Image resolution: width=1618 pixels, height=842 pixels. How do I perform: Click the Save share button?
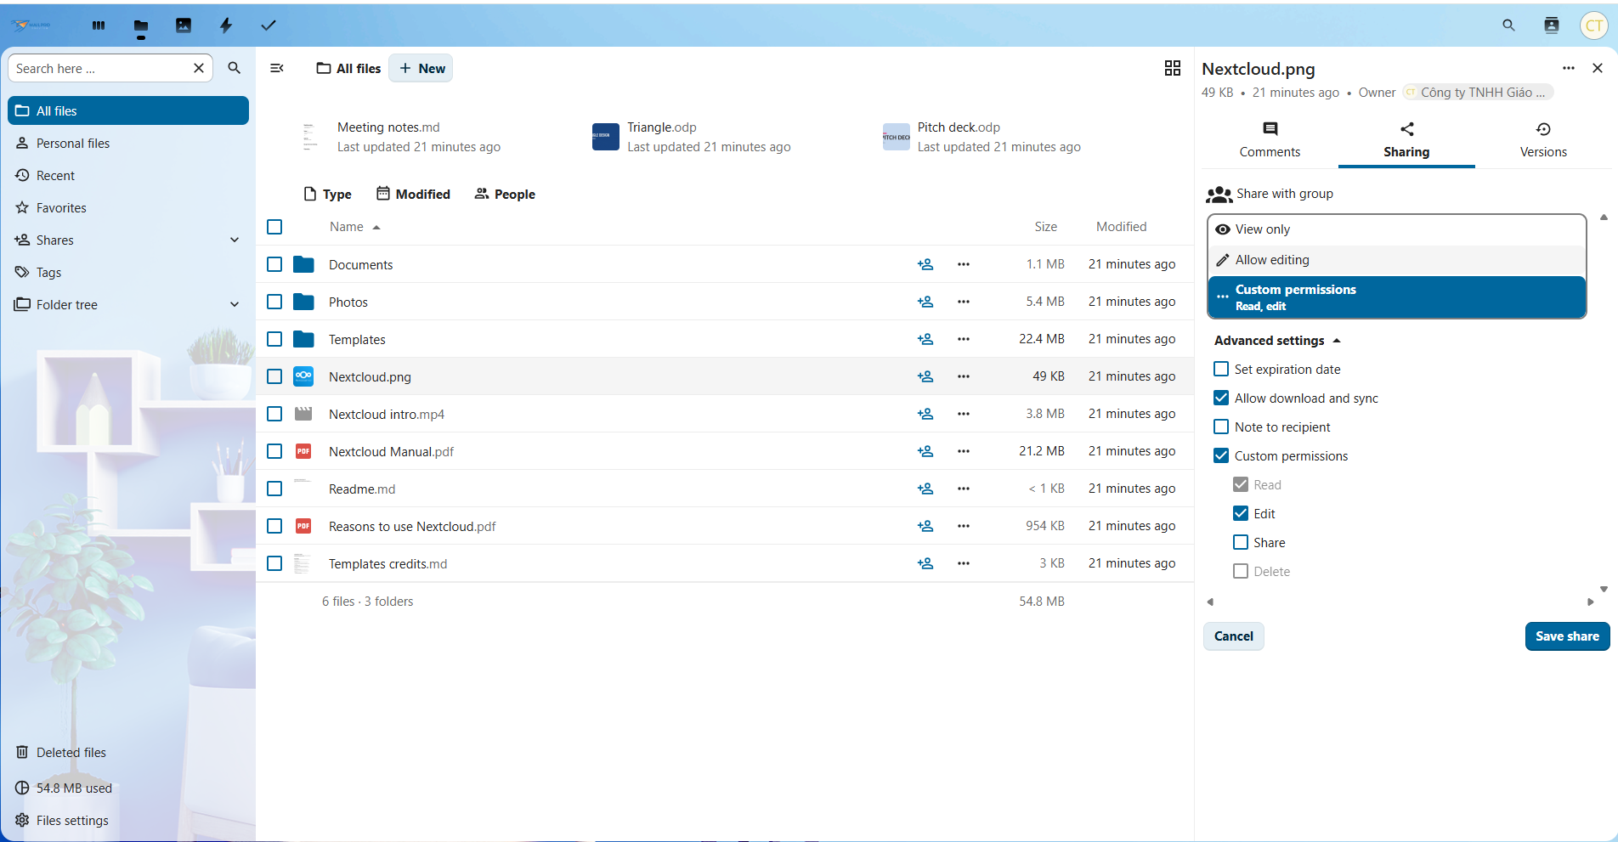[x=1566, y=636]
